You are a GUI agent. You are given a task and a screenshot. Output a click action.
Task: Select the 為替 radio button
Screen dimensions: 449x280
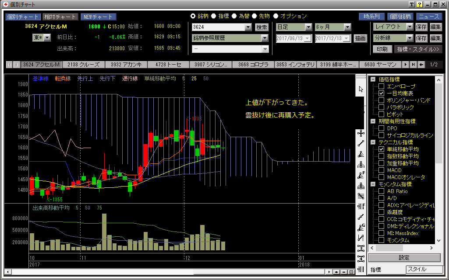(235, 16)
